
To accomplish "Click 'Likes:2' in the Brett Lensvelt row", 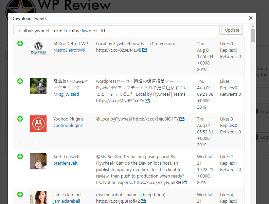I will [227, 157].
